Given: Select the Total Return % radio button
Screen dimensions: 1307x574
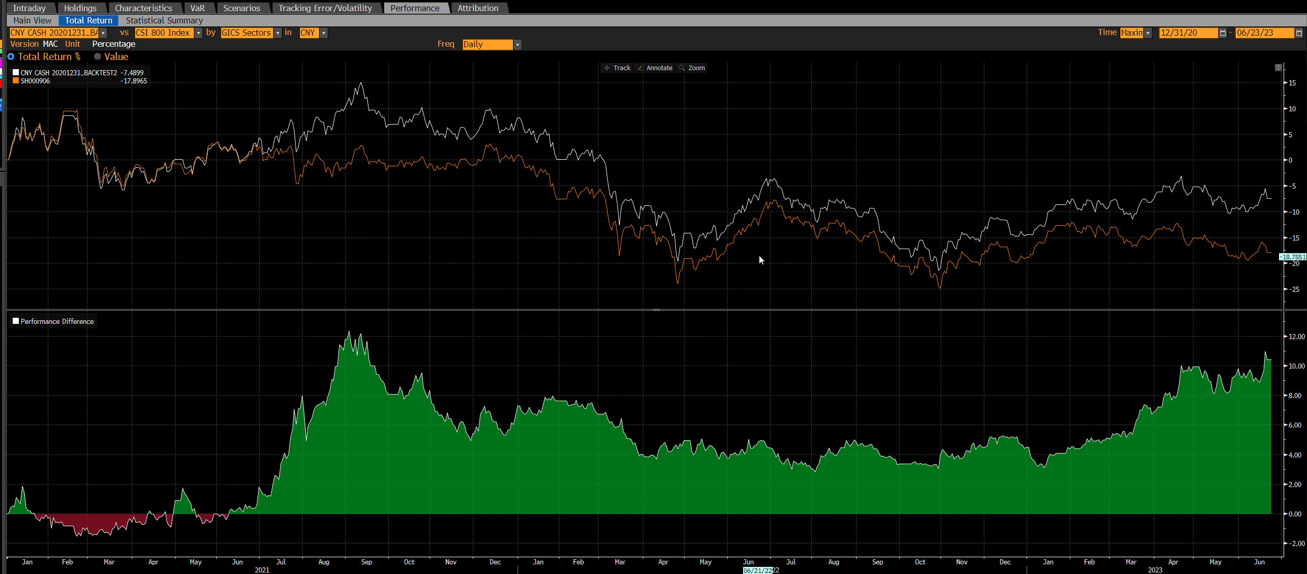Looking at the screenshot, I should click(x=11, y=56).
